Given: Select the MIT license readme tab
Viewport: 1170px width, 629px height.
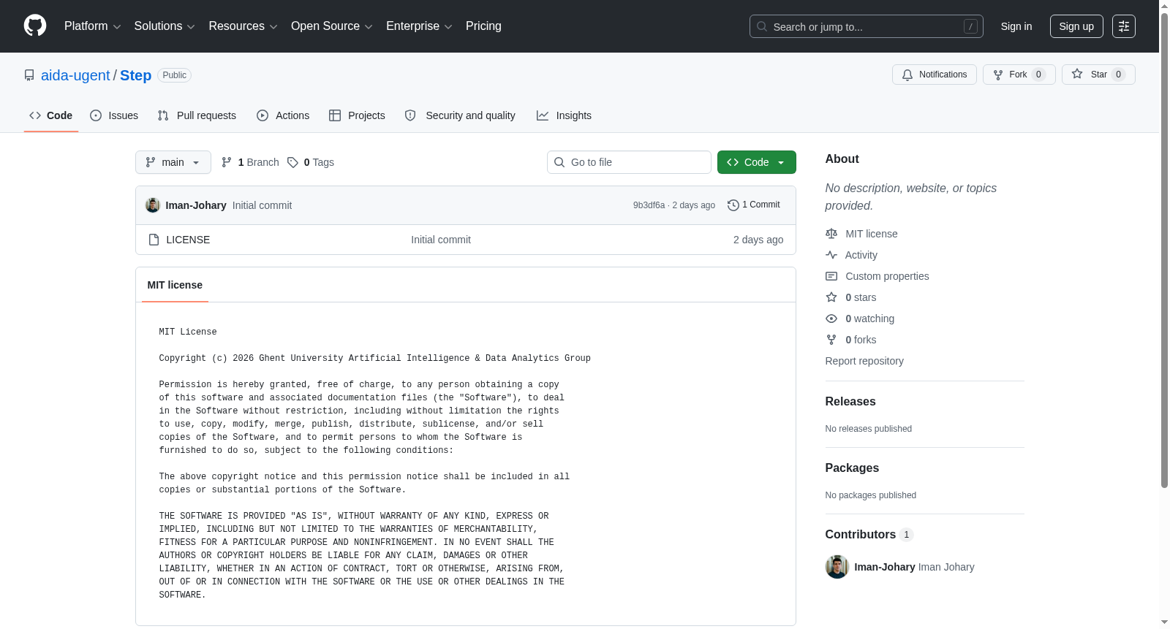Looking at the screenshot, I should [x=175, y=285].
